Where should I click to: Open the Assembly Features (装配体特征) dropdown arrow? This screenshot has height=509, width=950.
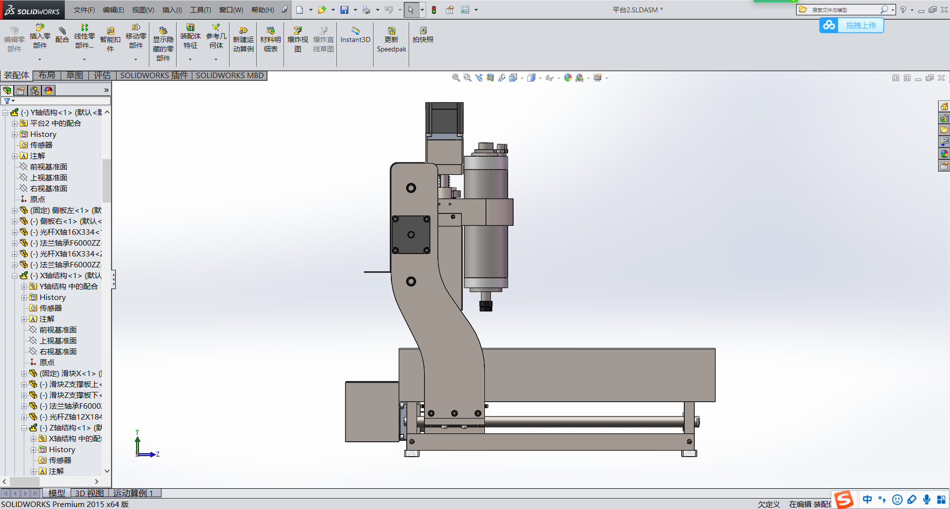pos(190,59)
